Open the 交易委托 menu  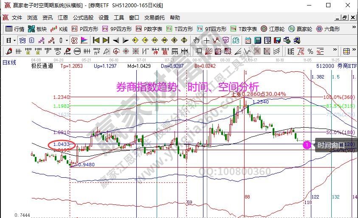click(x=154, y=17)
